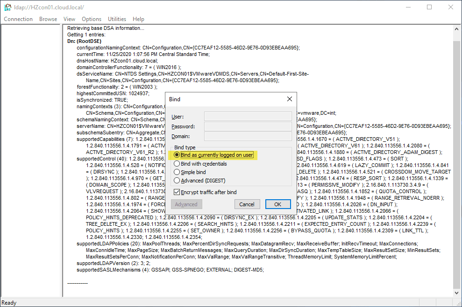Maximize the ldp window
This screenshot has width=462, height=307.
429,7
